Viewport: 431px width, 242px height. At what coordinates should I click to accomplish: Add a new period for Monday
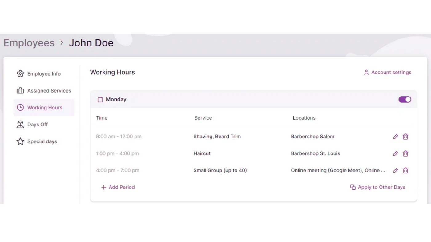(x=118, y=187)
